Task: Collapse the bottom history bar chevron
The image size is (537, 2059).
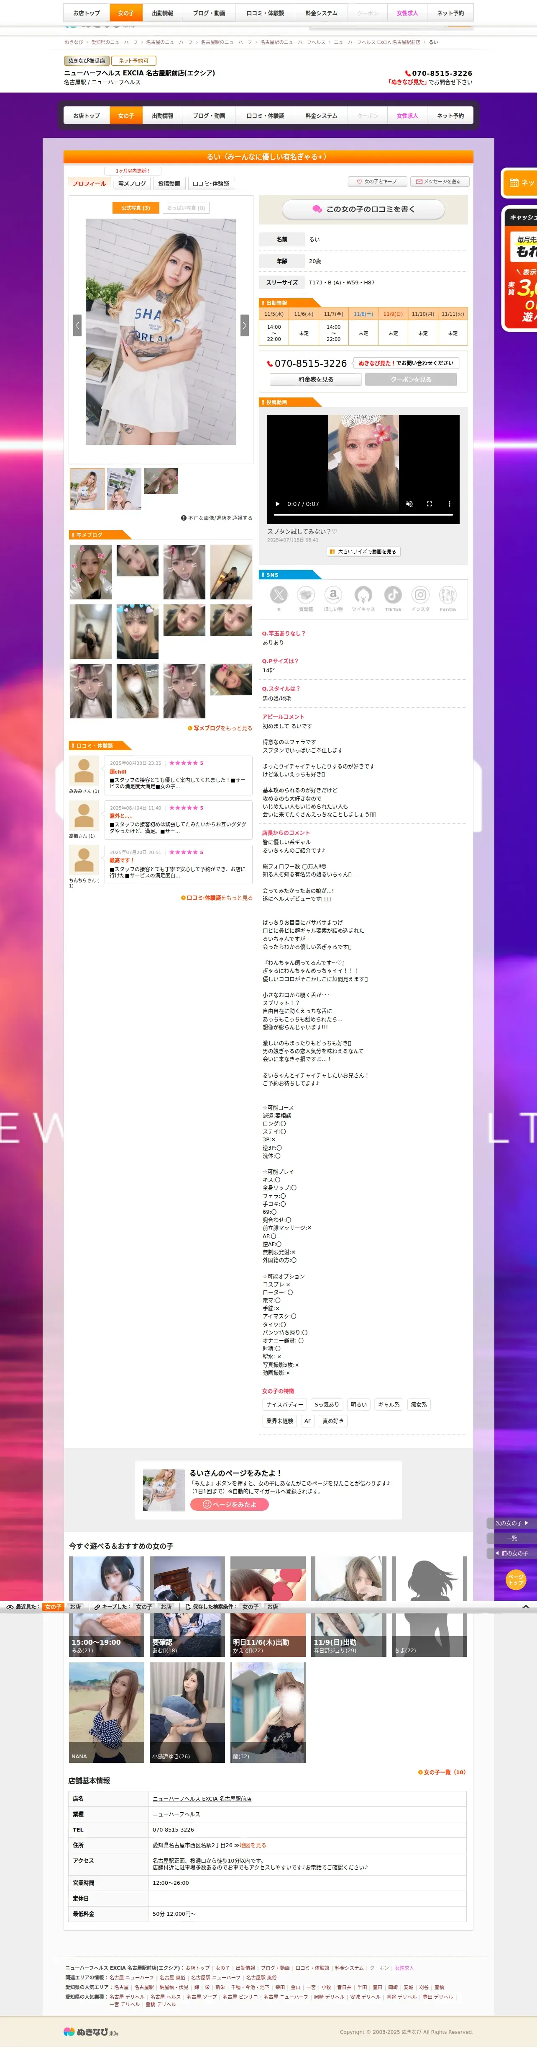Action: click(x=526, y=1606)
